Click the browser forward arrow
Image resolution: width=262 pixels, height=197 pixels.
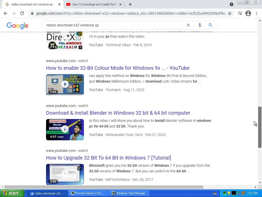pos(14,13)
